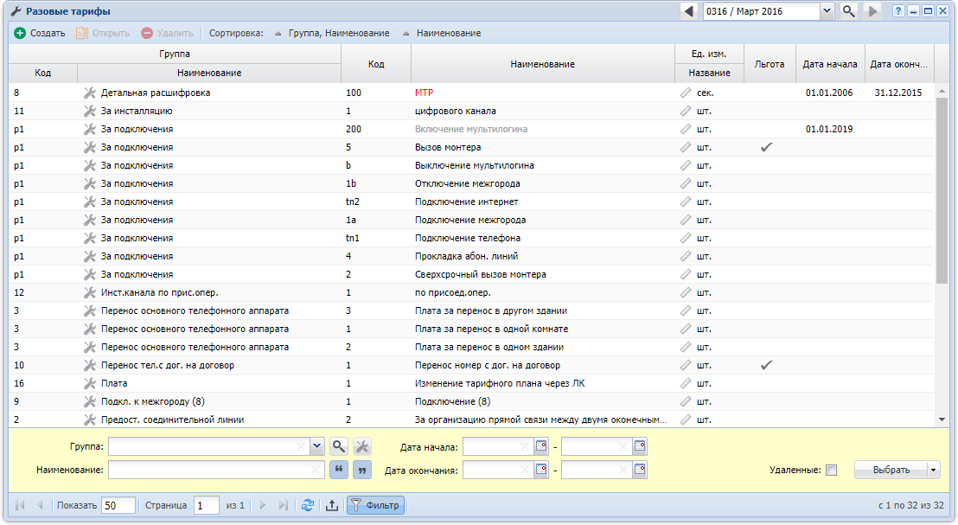Click wrench icon in Плата row
The height and width of the screenshot is (525, 958).
click(x=90, y=384)
